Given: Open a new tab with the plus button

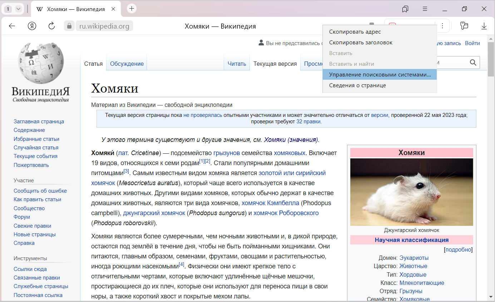Looking at the screenshot, I should click(132, 9).
